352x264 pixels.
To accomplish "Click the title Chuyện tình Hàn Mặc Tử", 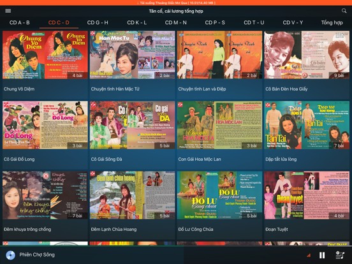I will click(x=115, y=89).
